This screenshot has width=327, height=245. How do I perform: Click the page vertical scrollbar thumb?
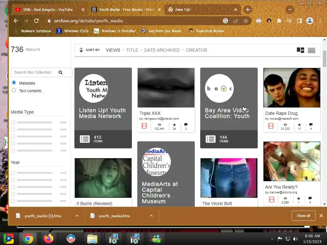click(324, 59)
